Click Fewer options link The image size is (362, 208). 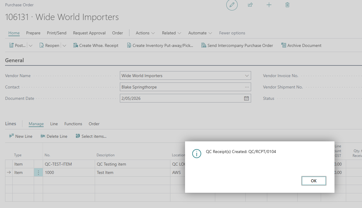[x=232, y=33]
